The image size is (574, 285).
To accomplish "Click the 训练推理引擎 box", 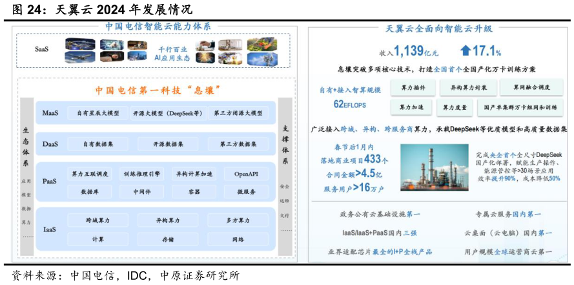I will click(x=141, y=174).
